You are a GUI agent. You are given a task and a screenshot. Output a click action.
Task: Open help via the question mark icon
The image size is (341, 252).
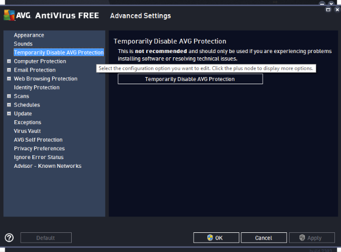click(x=9, y=238)
